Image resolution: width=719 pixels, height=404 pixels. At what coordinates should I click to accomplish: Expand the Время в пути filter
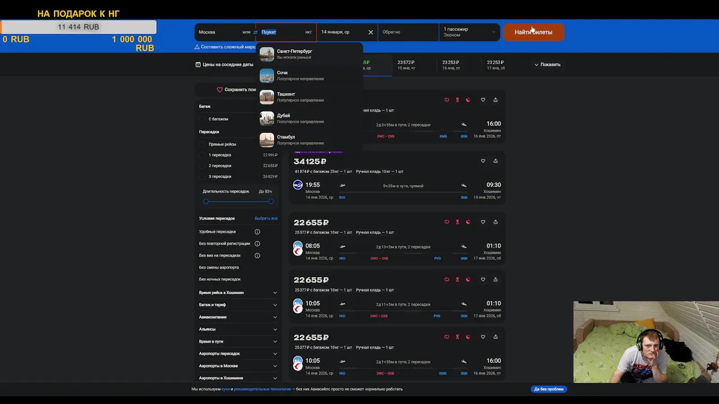(x=238, y=341)
